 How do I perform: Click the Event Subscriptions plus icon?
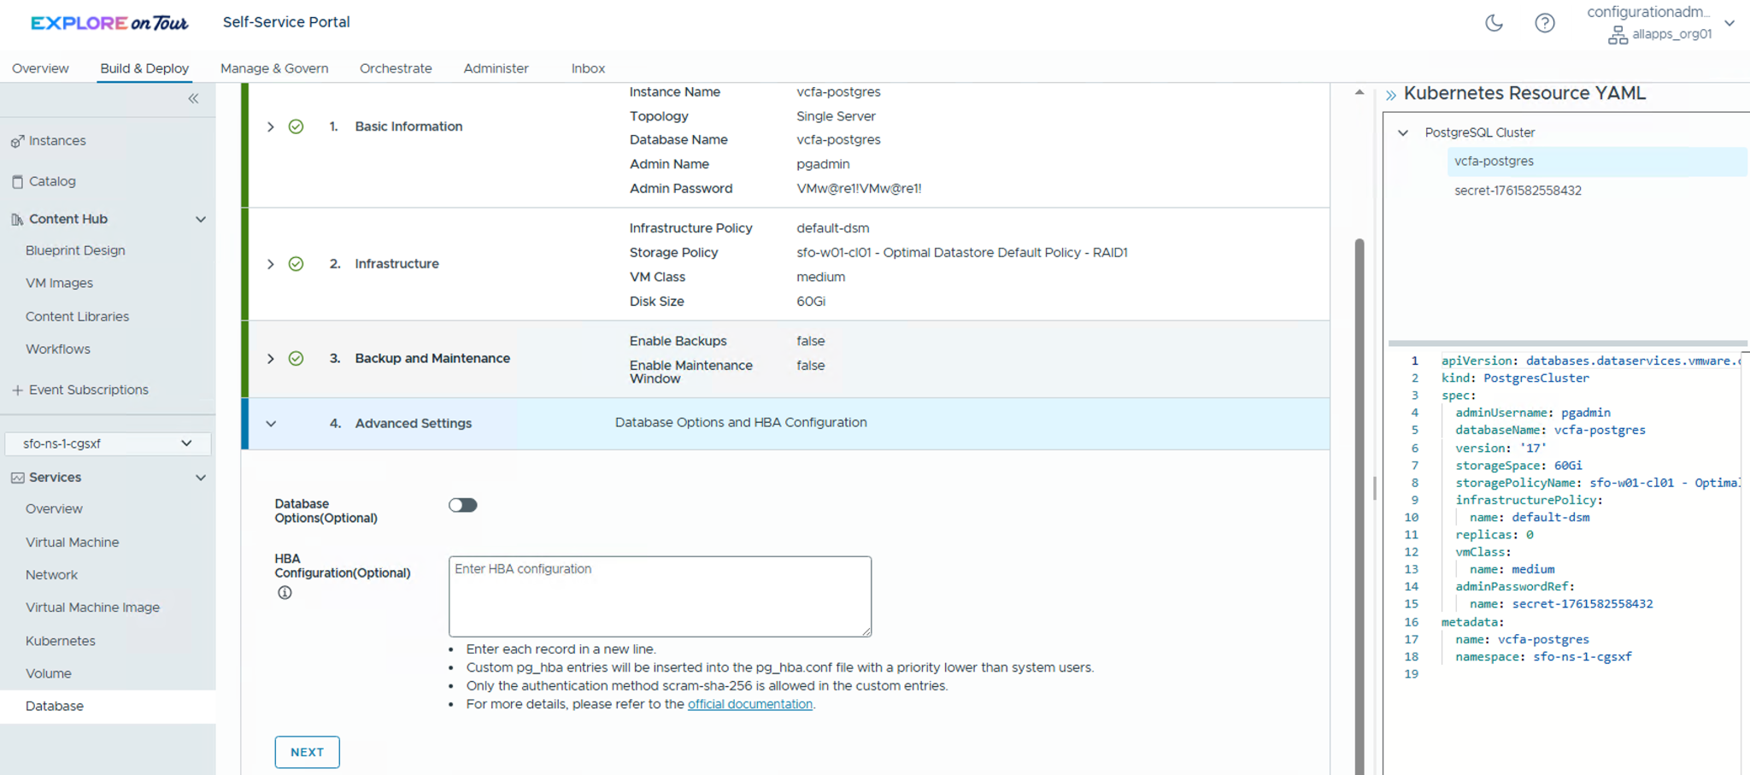tap(17, 390)
